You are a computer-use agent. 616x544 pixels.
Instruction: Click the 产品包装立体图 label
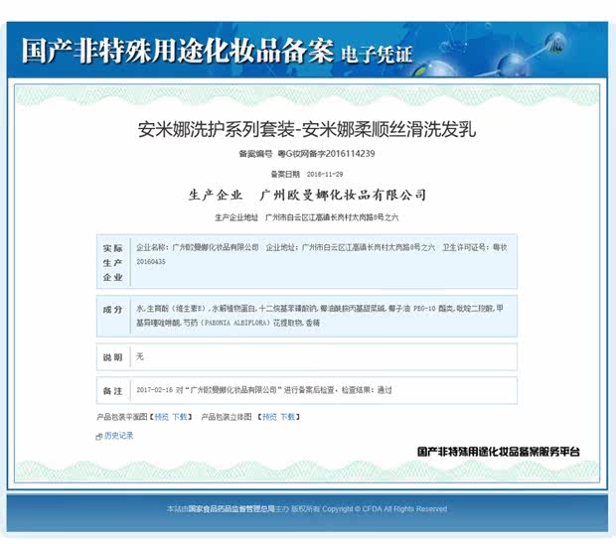coord(227,417)
